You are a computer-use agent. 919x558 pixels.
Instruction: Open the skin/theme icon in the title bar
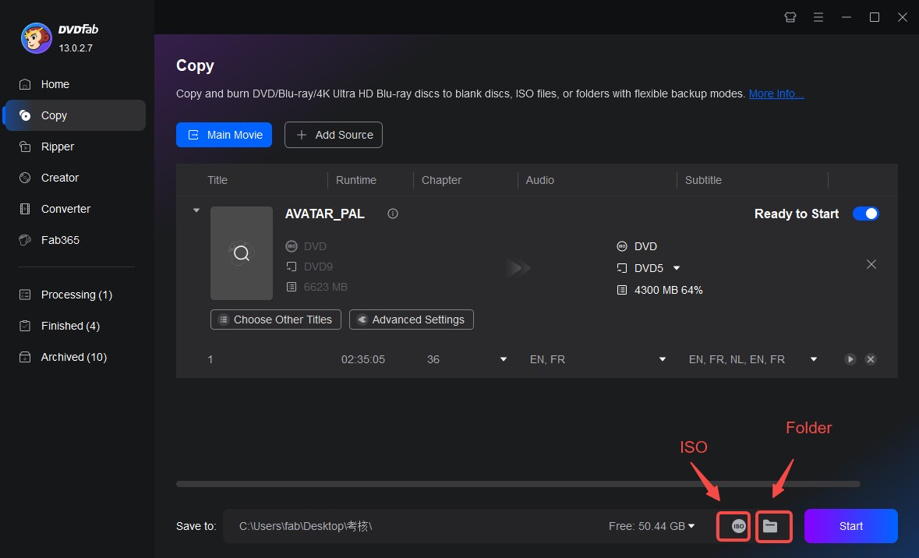click(790, 17)
